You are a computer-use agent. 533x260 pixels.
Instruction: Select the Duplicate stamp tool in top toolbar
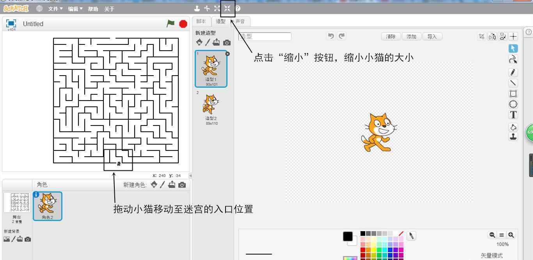[x=197, y=8]
